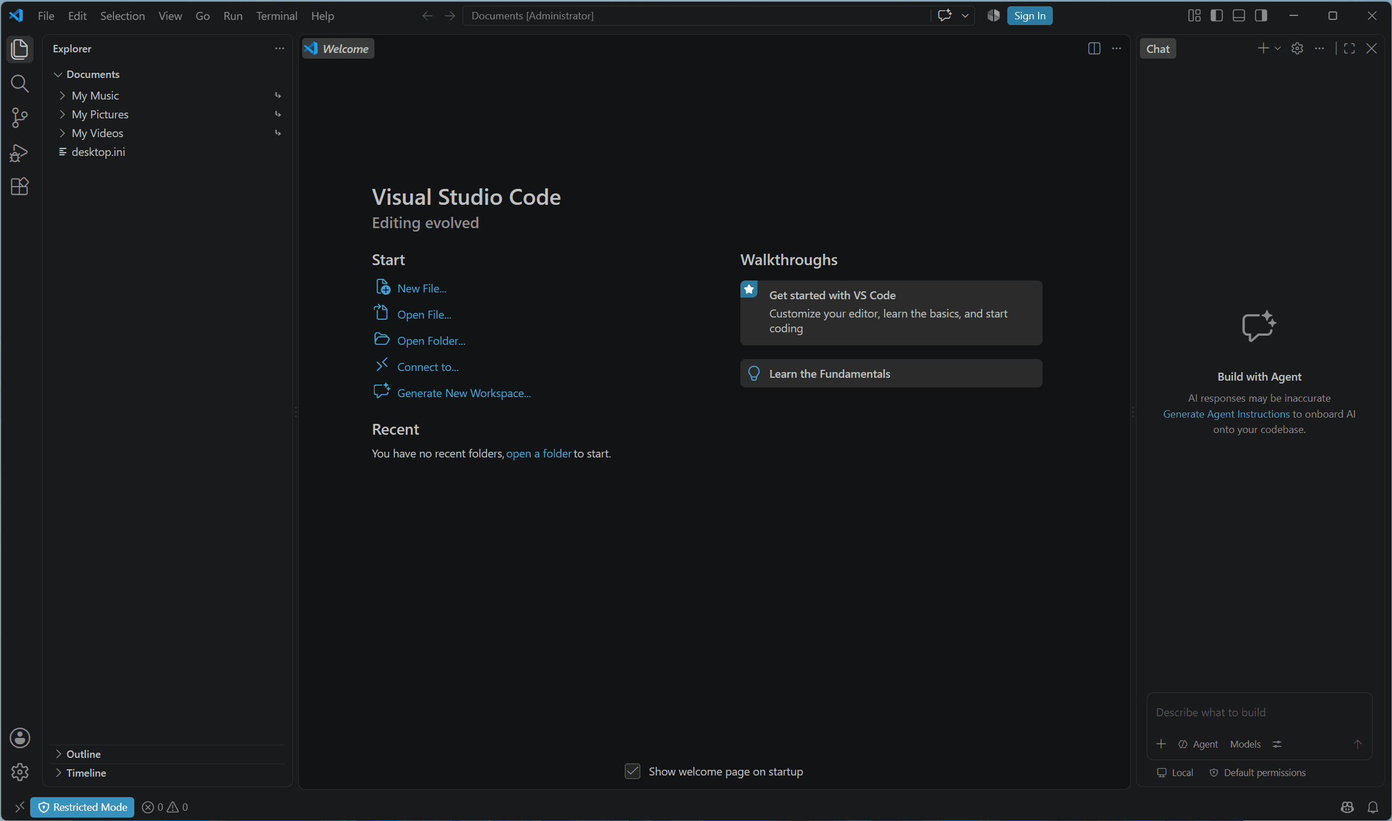Open the chat icon in title bar
Viewport: 1392px width, 821px height.
(x=945, y=16)
